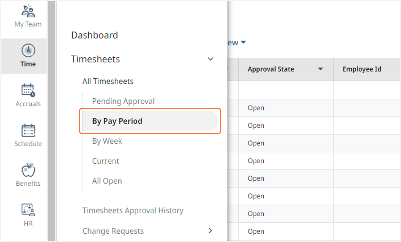Screen dimensions: 401x242
Task: Click the first Open approval state cell
Action: [256, 108]
